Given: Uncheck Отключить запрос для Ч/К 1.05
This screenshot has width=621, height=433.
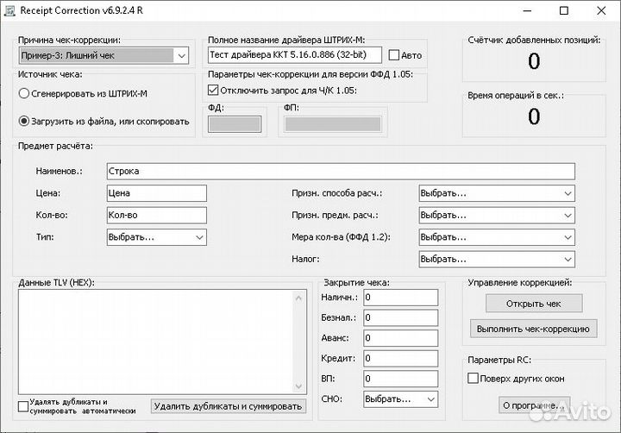Looking at the screenshot, I should click(x=213, y=91).
